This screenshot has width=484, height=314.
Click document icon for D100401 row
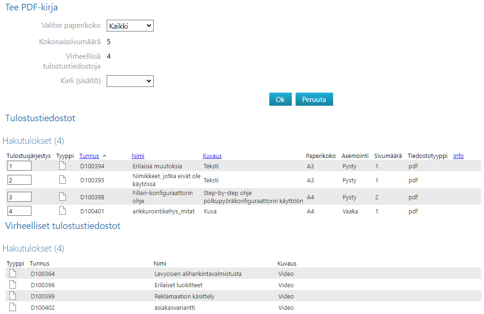62,211
